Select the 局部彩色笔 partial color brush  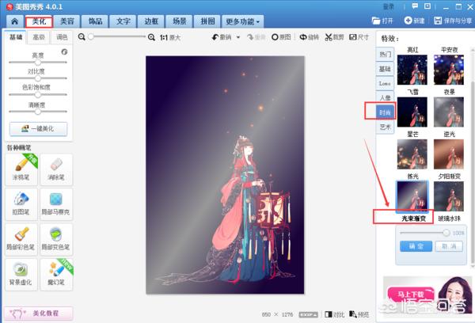20,237
